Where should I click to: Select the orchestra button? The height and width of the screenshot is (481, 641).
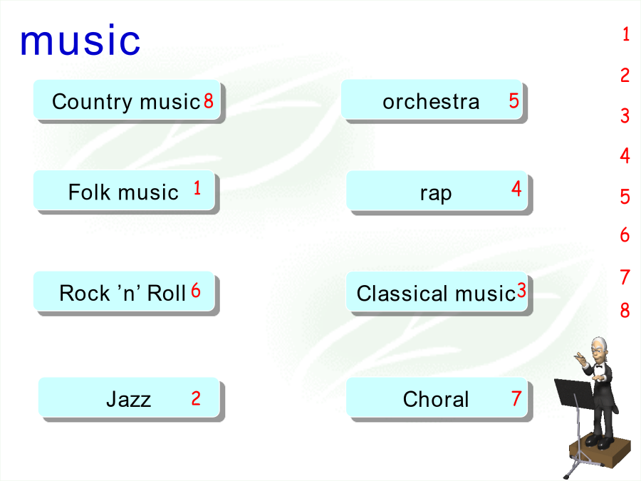tap(432, 100)
